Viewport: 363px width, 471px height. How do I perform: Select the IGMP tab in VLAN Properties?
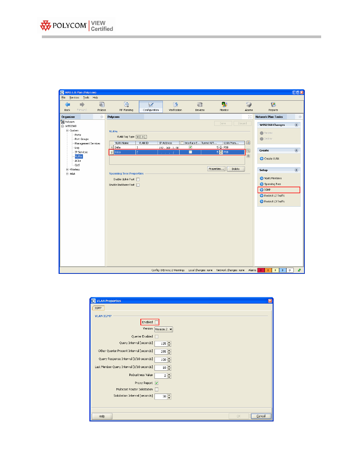[98, 308]
